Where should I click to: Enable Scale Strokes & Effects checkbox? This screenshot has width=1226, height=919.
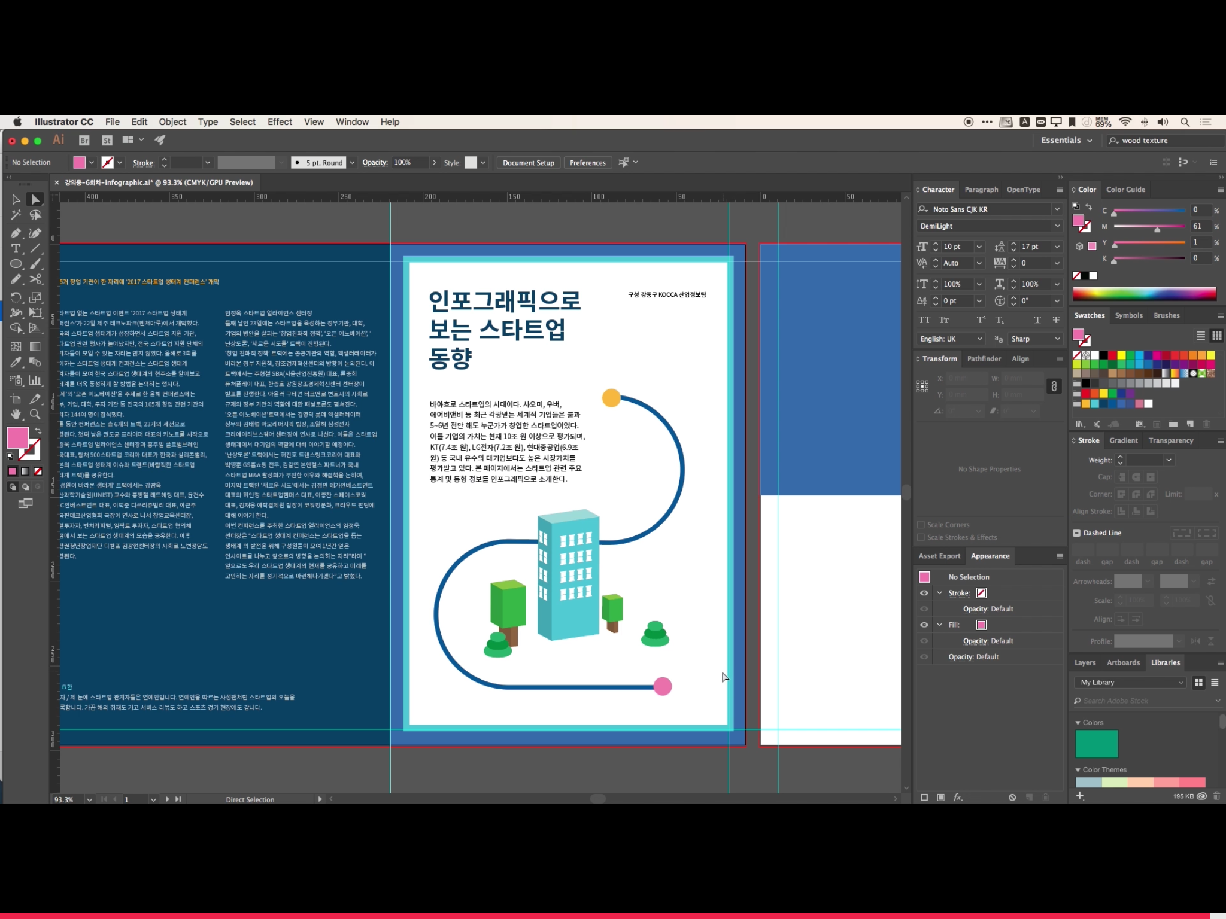click(921, 537)
